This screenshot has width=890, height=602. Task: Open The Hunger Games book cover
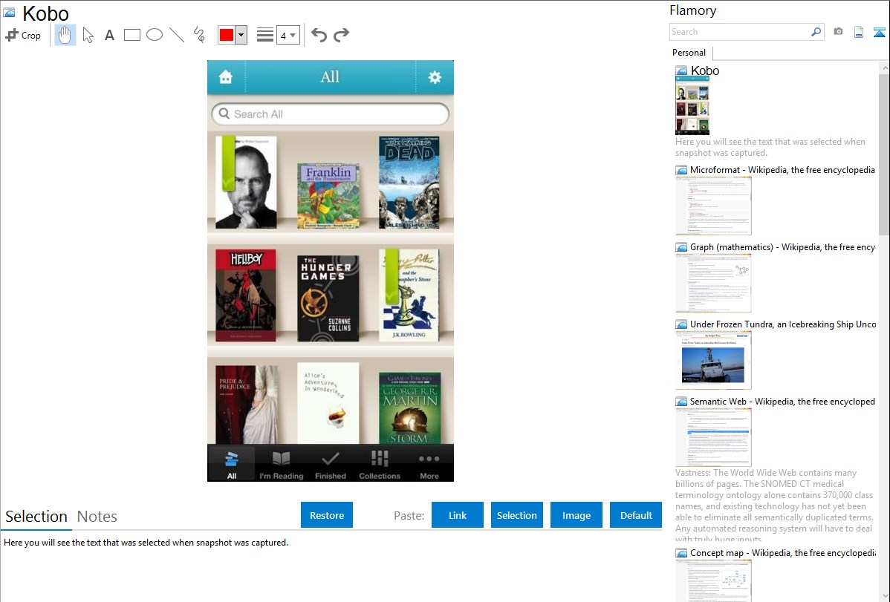pyautogui.click(x=328, y=298)
